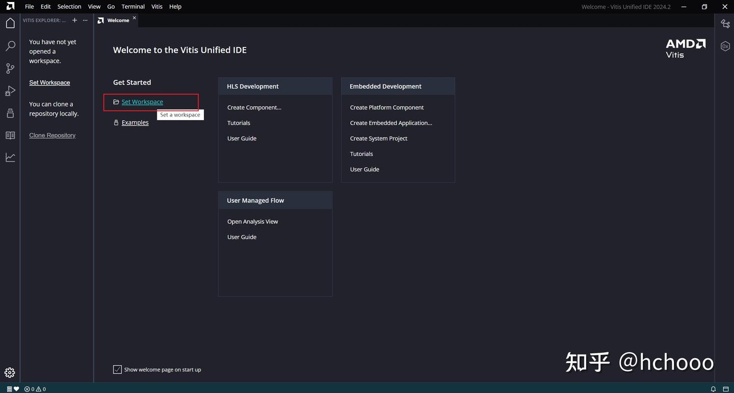Open the Source Control view icon
The image size is (734, 393).
coord(10,68)
